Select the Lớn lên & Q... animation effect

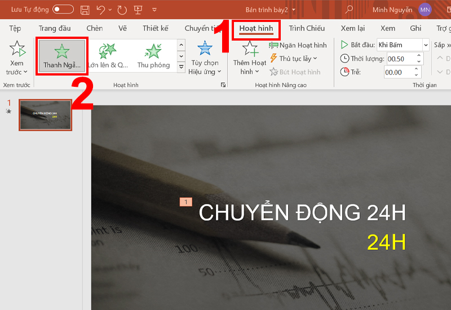[x=108, y=56]
